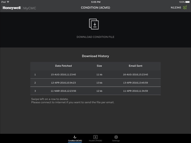The height and width of the screenshot is (143, 191).
Task: Click the Email Sent column header
Action: coord(135,66)
